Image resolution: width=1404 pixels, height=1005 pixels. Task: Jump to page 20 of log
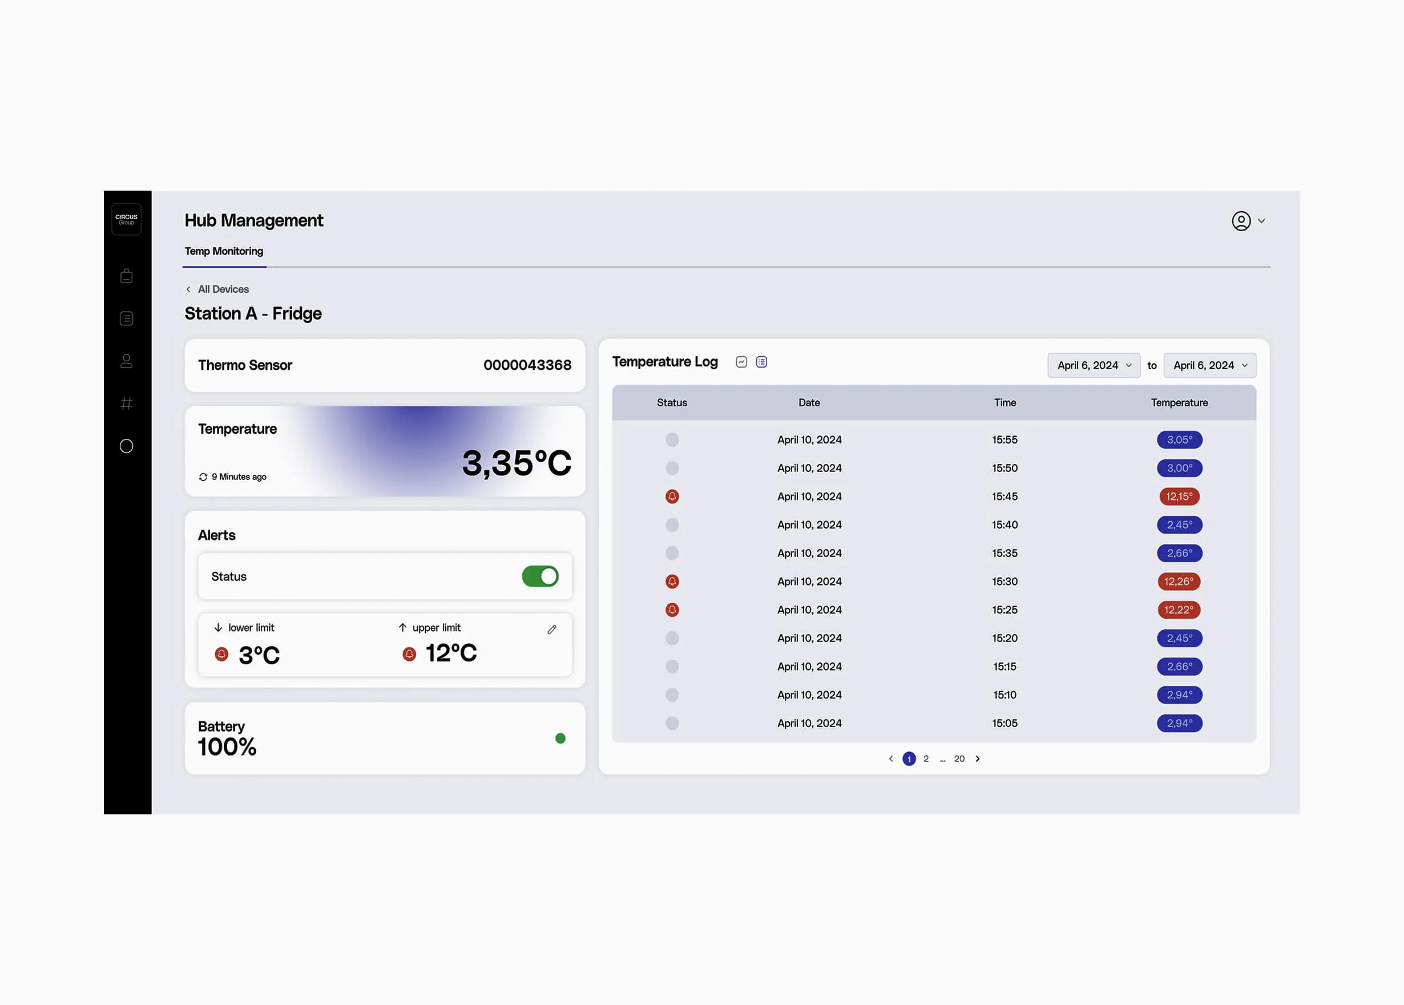click(x=959, y=758)
